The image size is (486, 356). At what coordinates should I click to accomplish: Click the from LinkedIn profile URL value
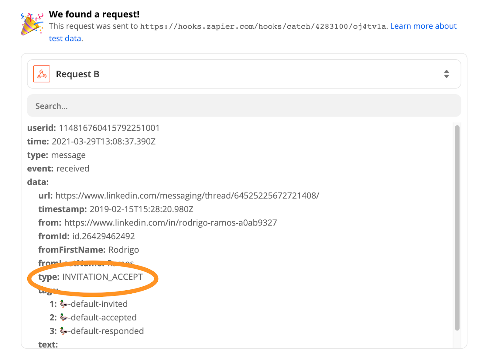tap(170, 223)
